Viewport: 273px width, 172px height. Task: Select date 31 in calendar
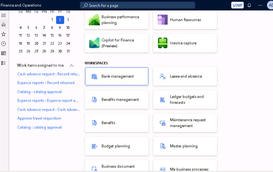pyautogui.click(x=68, y=51)
